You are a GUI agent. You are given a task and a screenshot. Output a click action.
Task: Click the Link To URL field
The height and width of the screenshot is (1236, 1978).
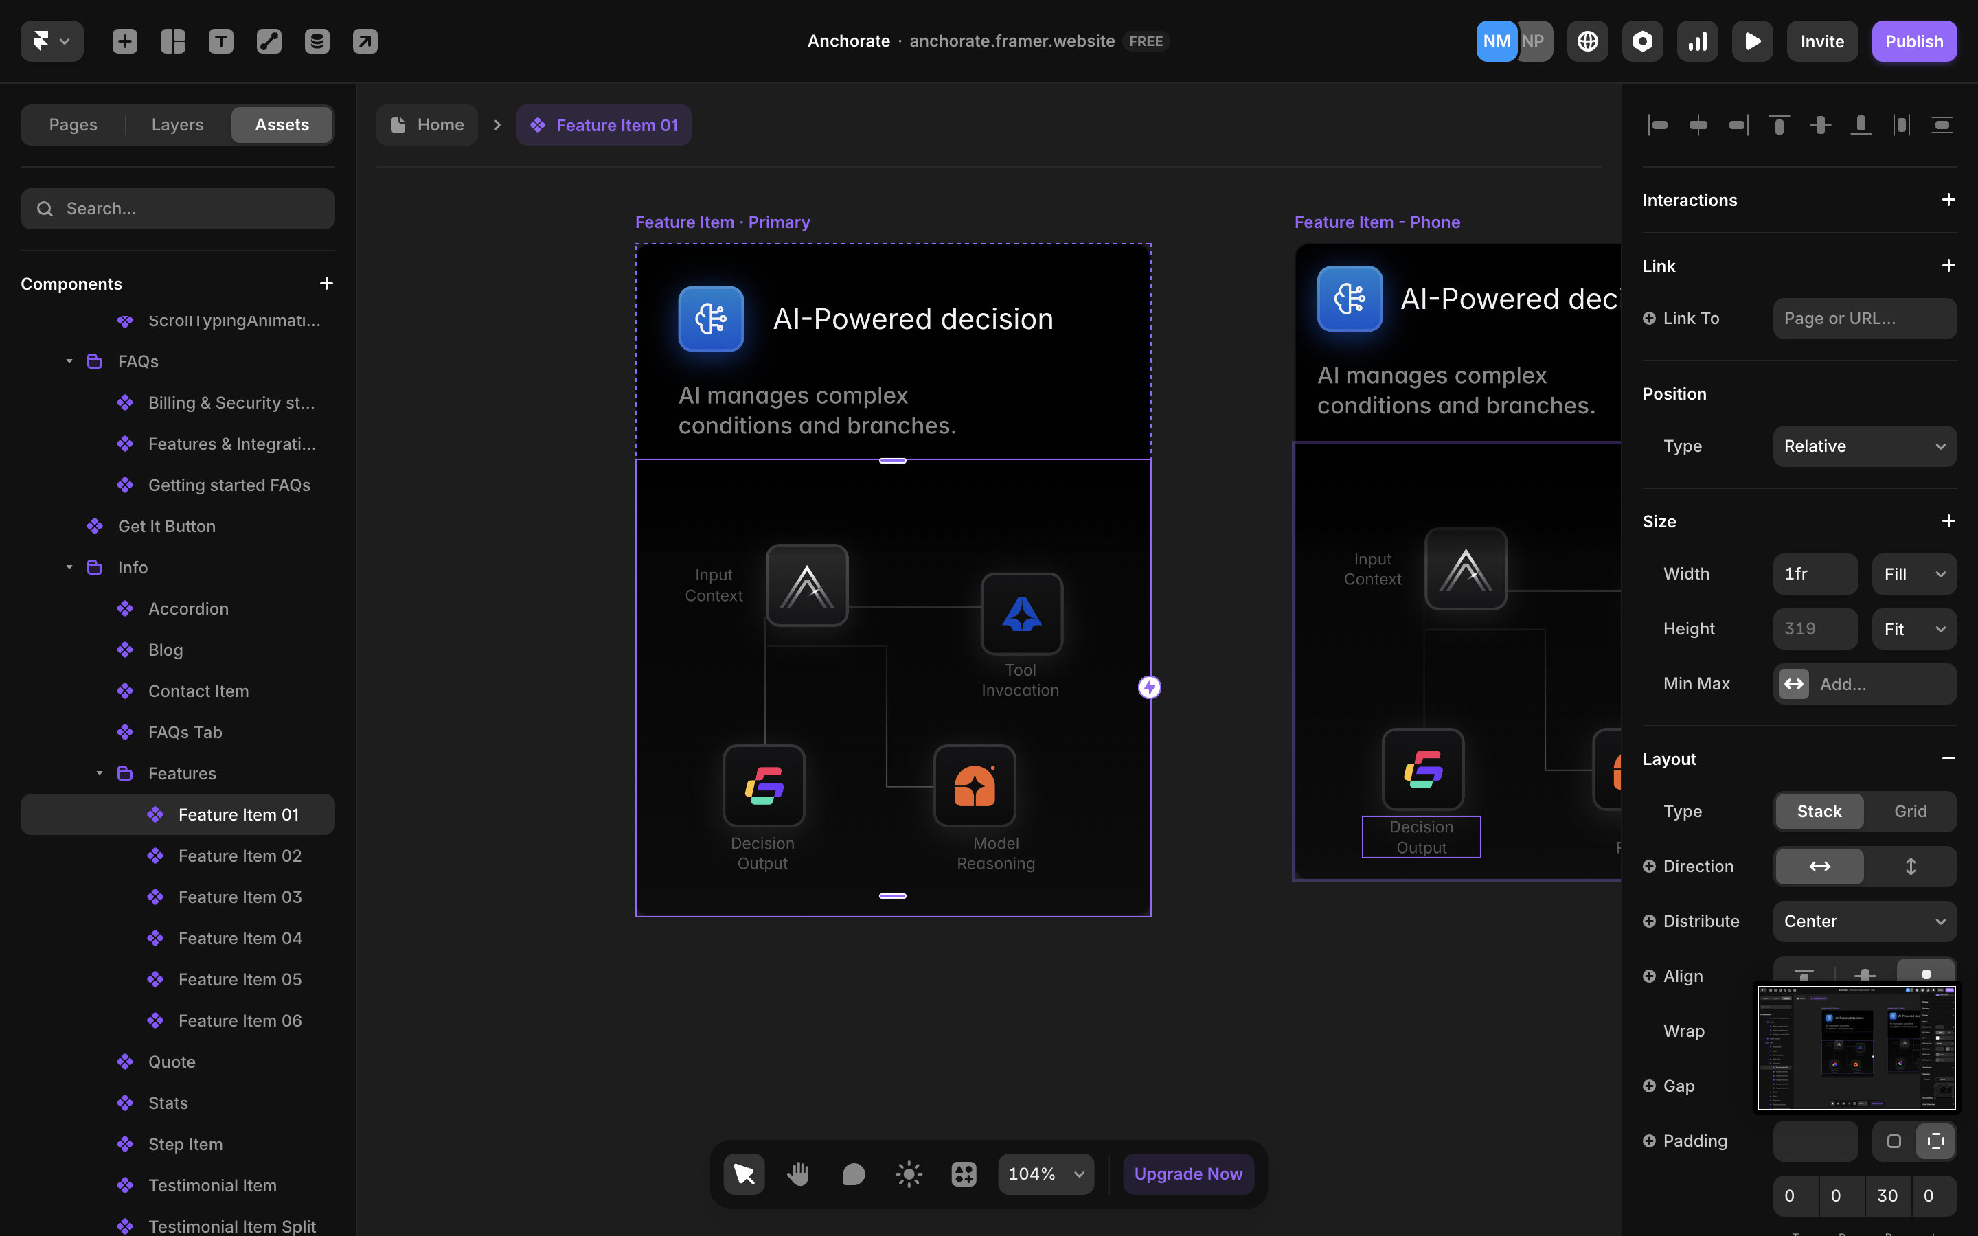coord(1865,319)
